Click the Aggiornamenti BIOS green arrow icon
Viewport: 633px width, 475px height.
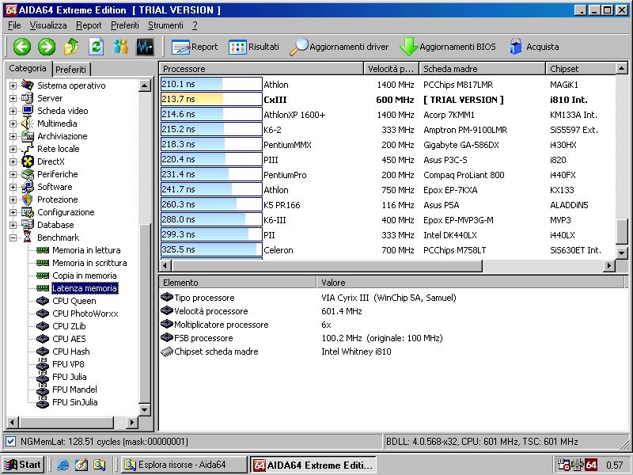coord(408,47)
